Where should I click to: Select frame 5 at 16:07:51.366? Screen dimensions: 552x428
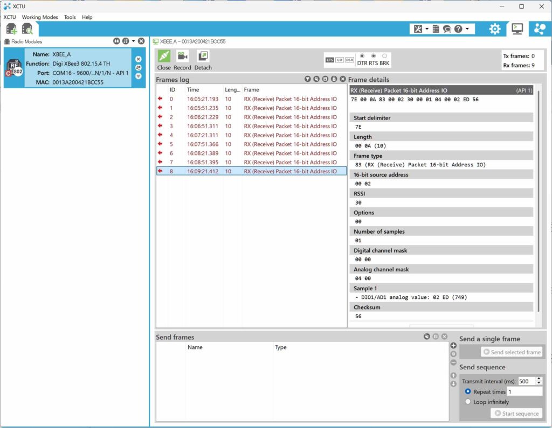251,144
